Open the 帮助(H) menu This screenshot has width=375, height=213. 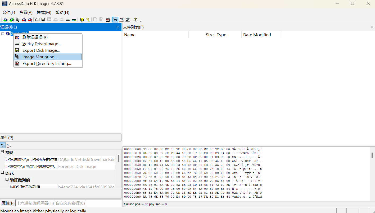tap(62, 12)
